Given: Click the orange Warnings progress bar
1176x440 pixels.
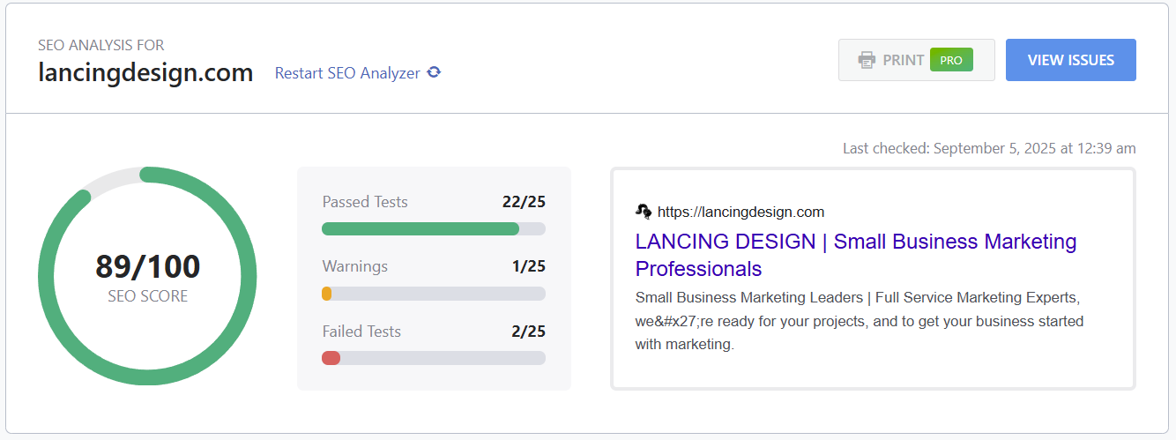Looking at the screenshot, I should [x=327, y=294].
